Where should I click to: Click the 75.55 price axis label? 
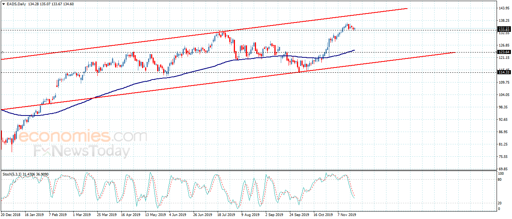(503, 157)
